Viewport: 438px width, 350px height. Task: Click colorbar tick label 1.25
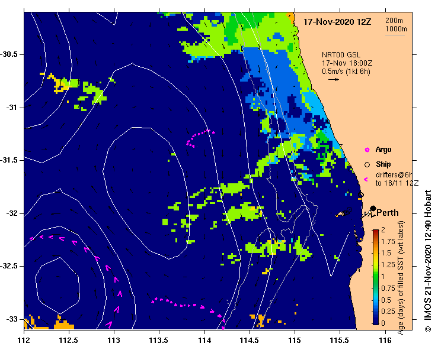pos(389,265)
